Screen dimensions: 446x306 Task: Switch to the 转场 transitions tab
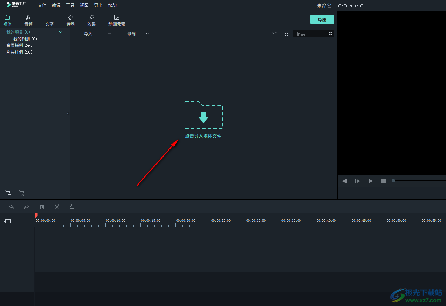pos(71,21)
